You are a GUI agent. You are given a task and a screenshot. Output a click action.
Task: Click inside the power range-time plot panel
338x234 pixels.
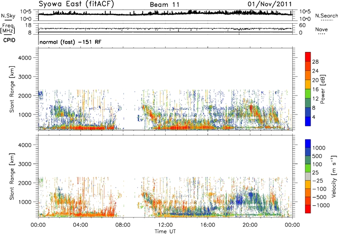click(165, 89)
